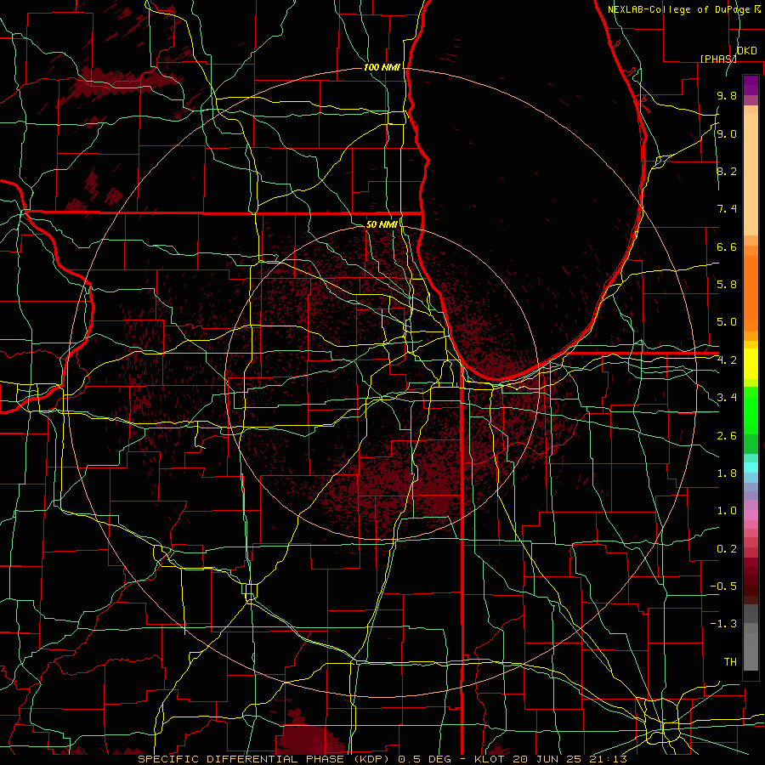This screenshot has height=765, width=765.
Task: Click the SPECIFIC DIFFERENTIAL PHASE (KDP) caption
Action: pyautogui.click(x=264, y=759)
